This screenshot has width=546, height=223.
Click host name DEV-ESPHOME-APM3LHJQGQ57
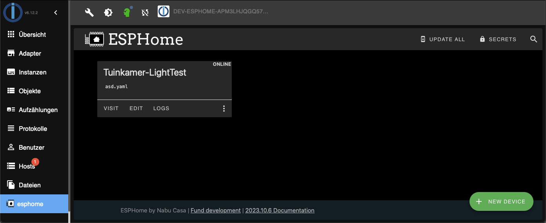pos(221,12)
